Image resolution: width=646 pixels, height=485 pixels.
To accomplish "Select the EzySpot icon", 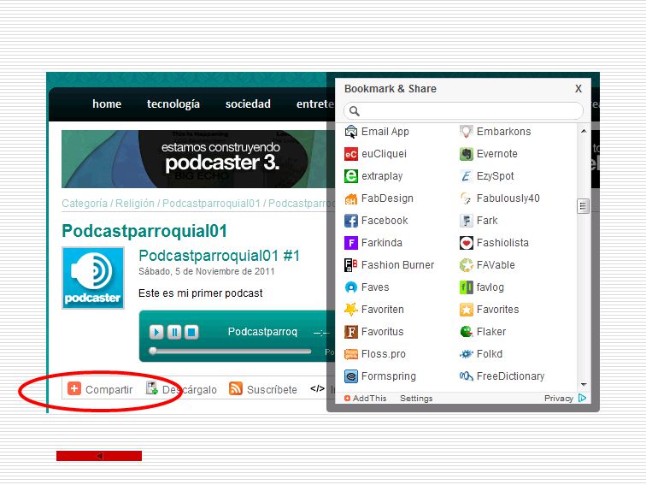I will coord(466,176).
